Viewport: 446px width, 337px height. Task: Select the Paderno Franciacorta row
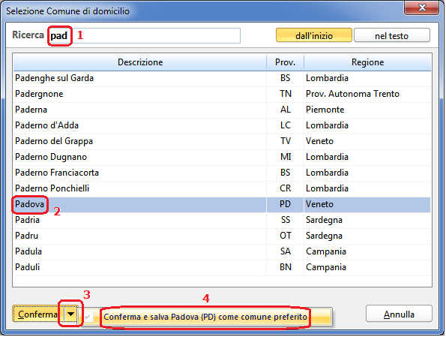pyautogui.click(x=222, y=173)
